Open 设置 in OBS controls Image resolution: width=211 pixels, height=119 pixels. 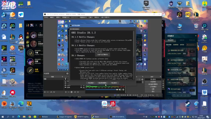[153, 89]
